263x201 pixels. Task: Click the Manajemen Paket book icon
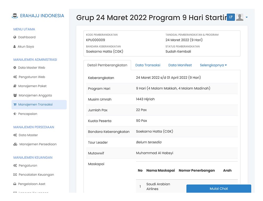[x=15, y=86]
